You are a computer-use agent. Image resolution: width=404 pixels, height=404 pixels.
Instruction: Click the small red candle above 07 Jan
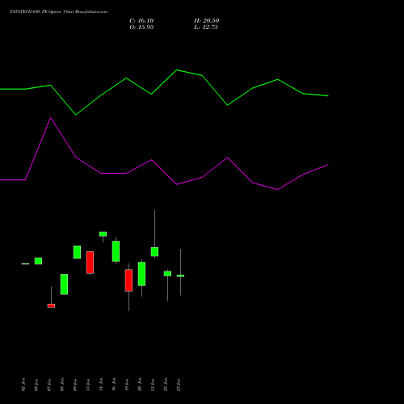(x=51, y=305)
